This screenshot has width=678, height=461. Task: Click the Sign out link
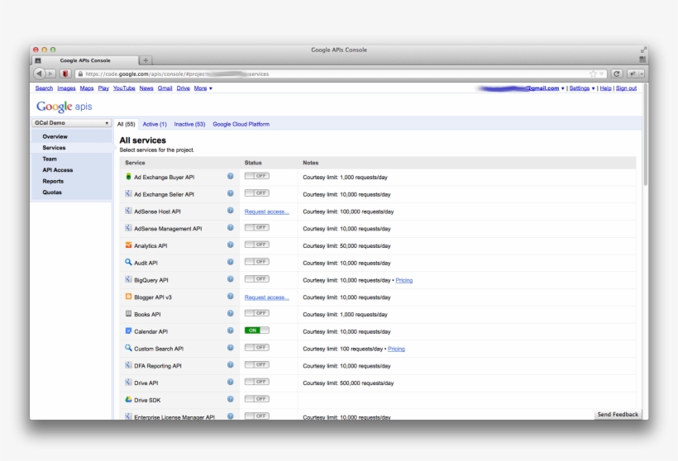point(626,88)
